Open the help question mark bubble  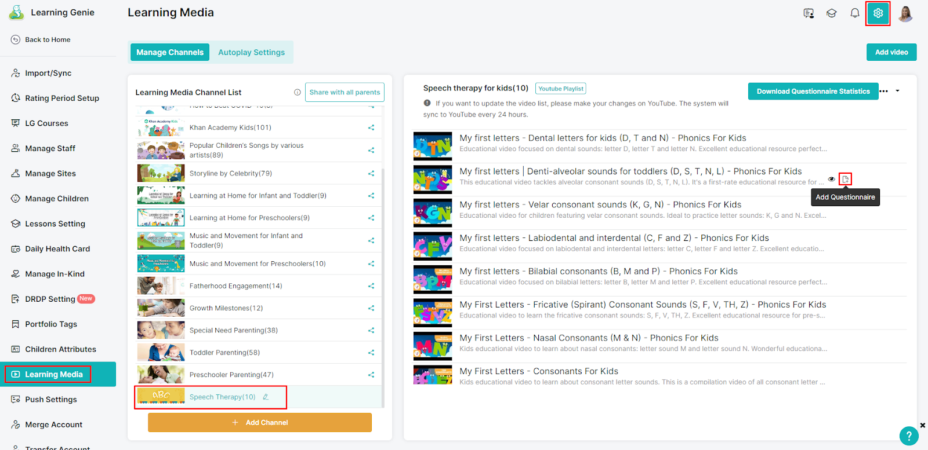(x=909, y=436)
